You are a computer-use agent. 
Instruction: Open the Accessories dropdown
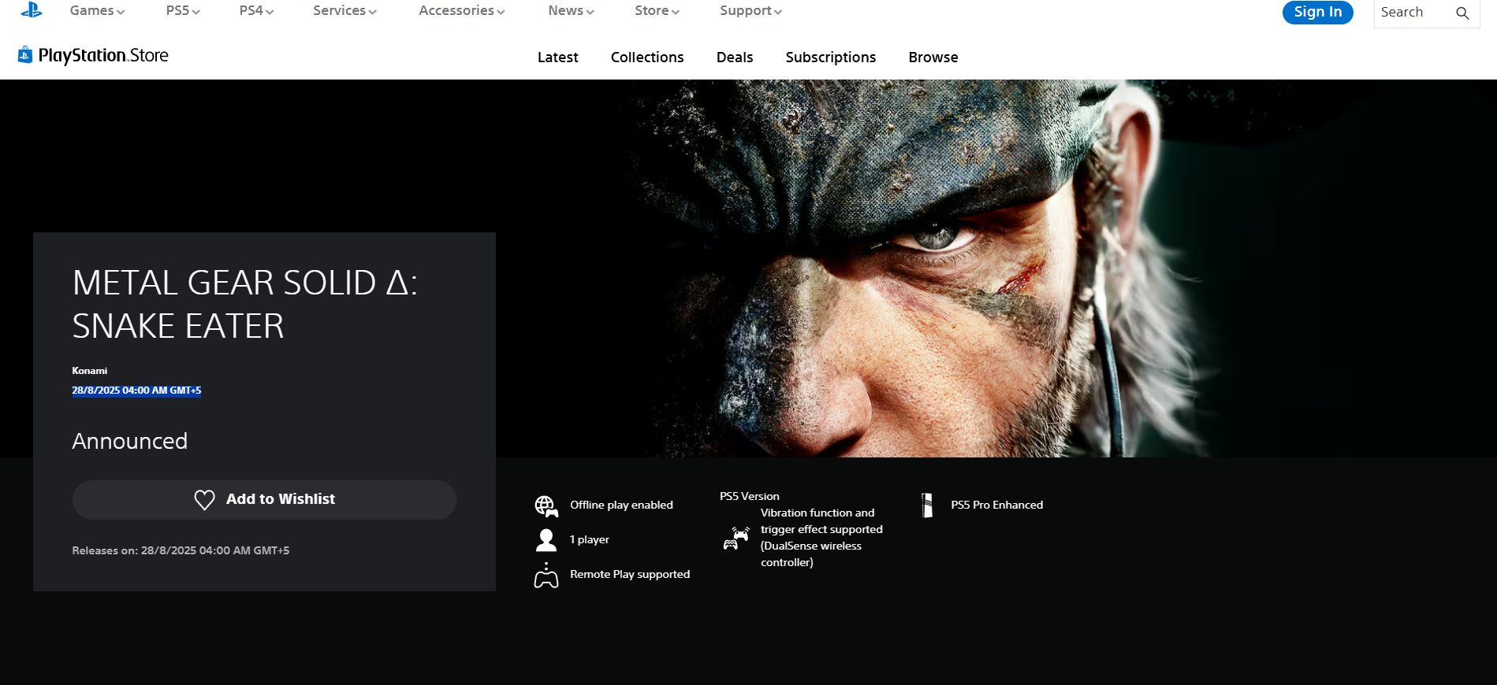[461, 11]
